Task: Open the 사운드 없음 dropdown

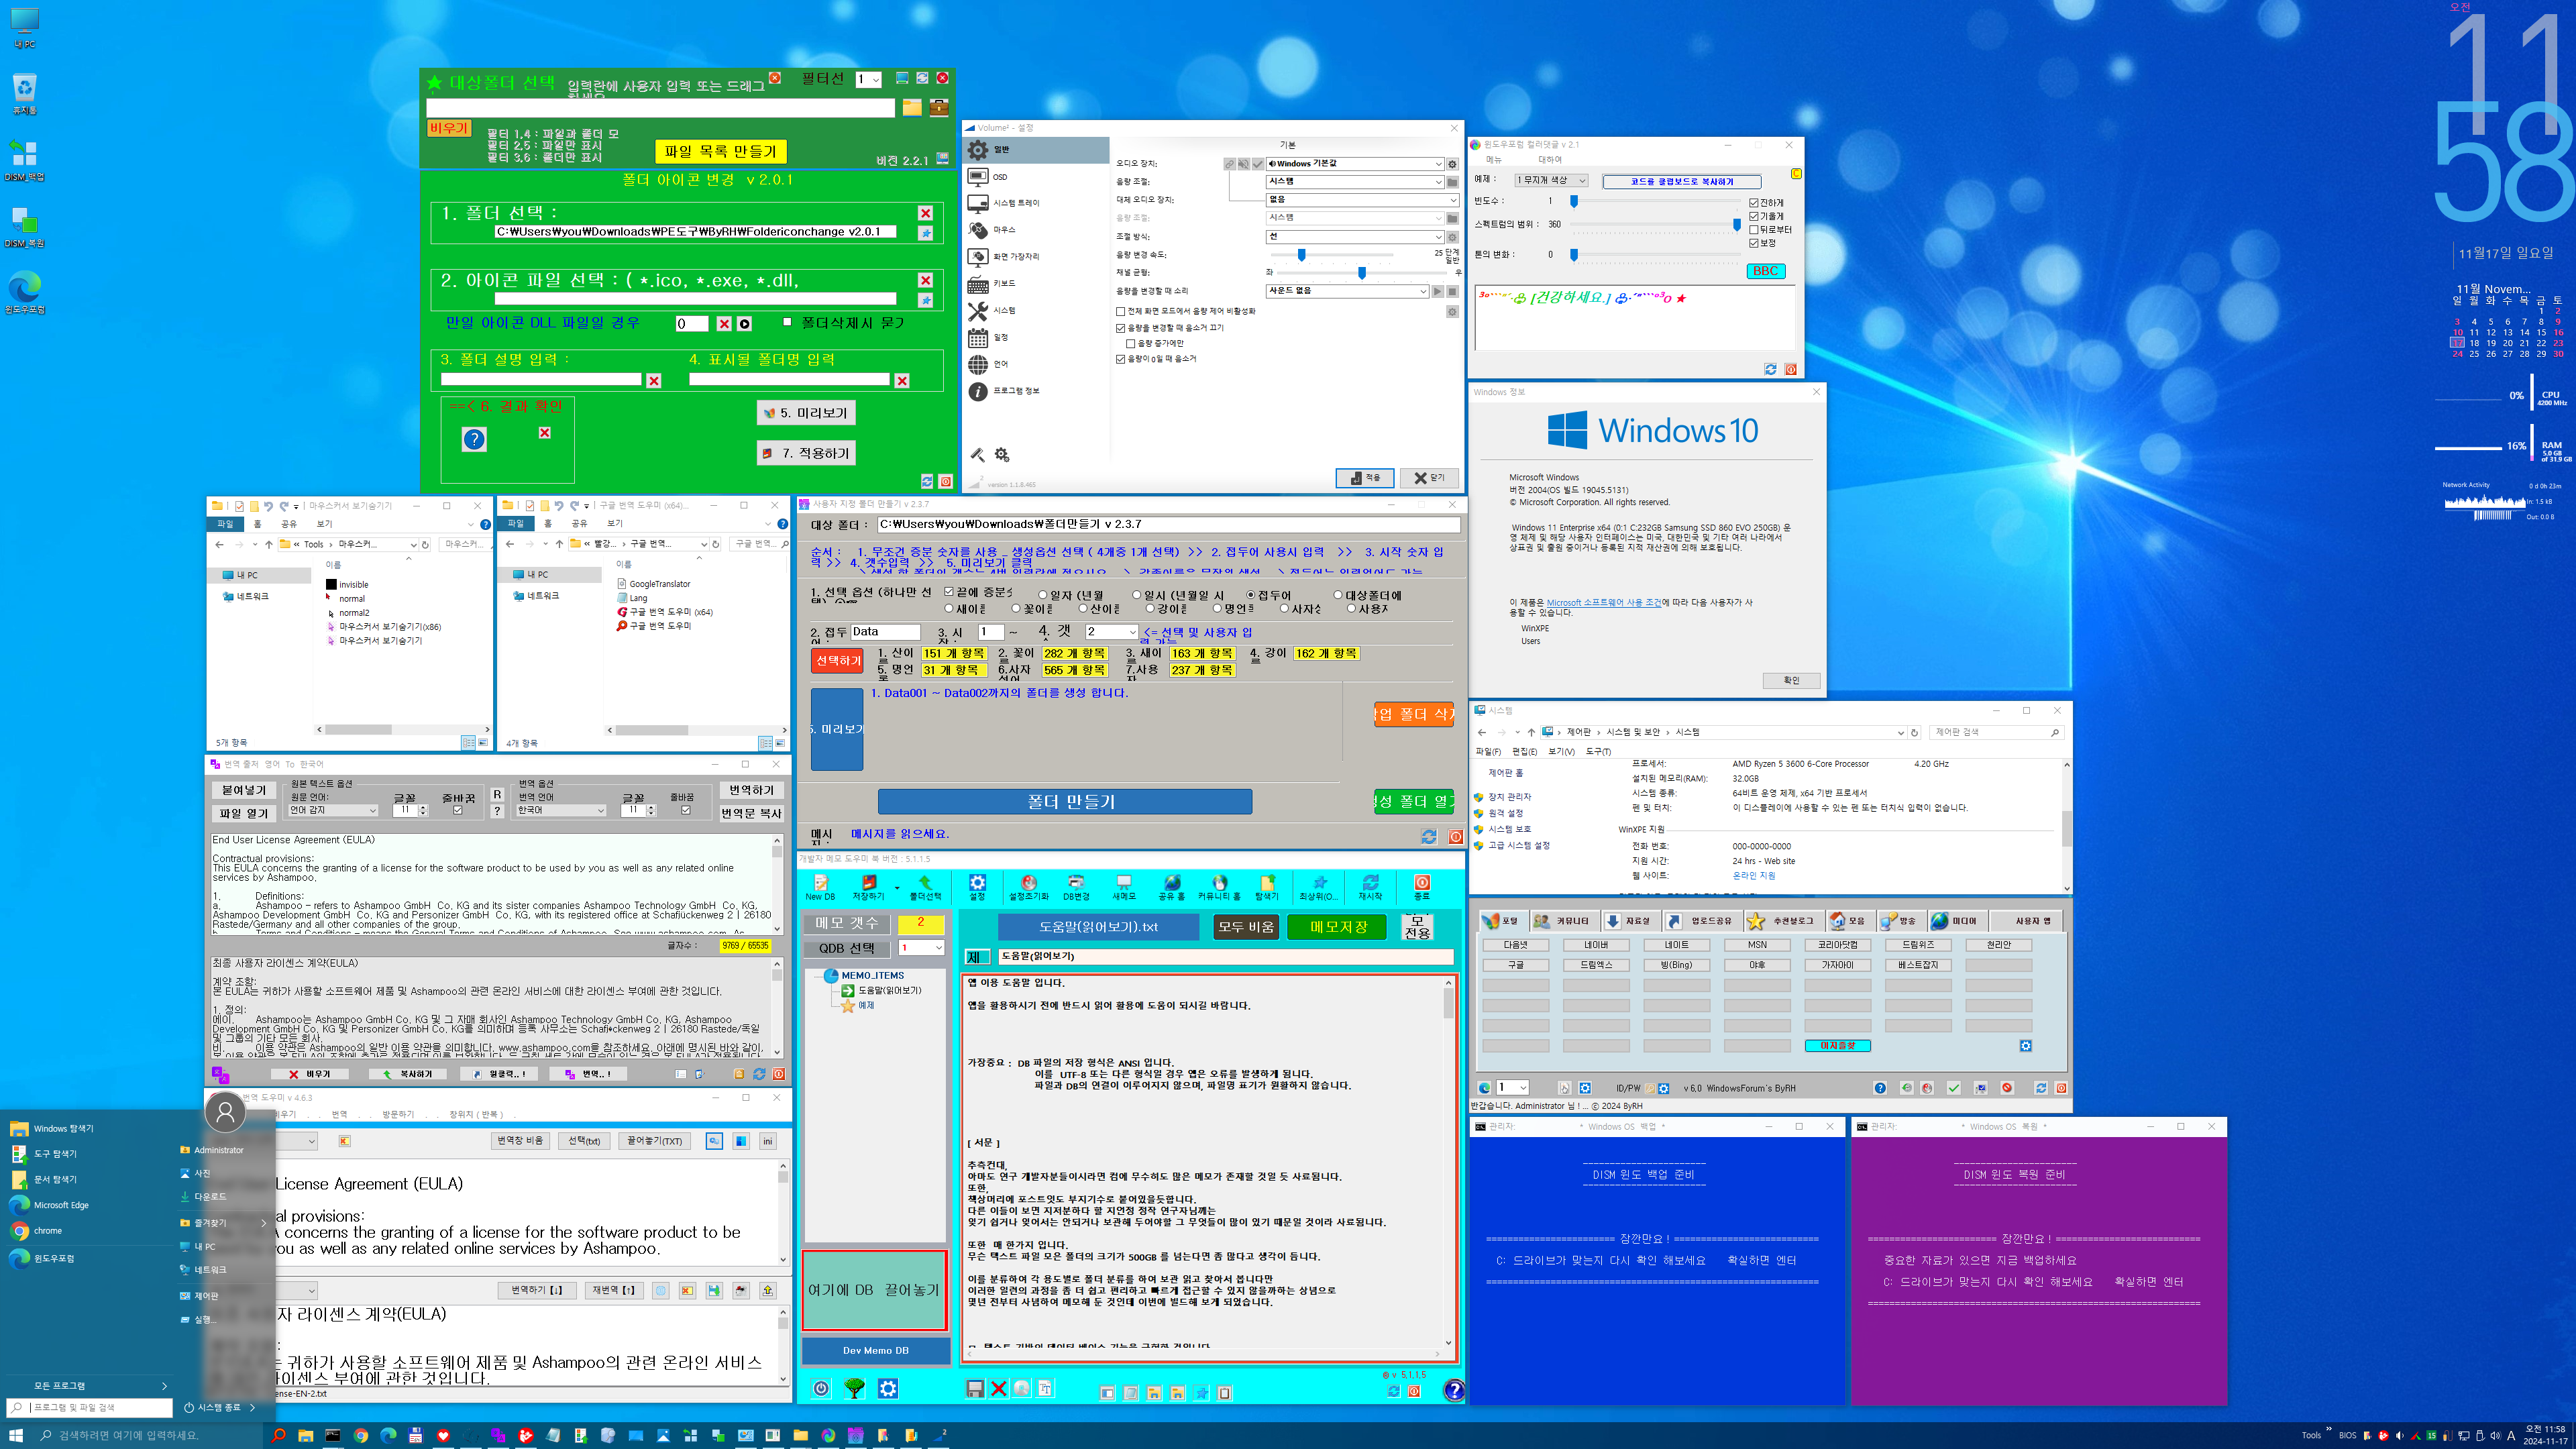Action: 1347,291
